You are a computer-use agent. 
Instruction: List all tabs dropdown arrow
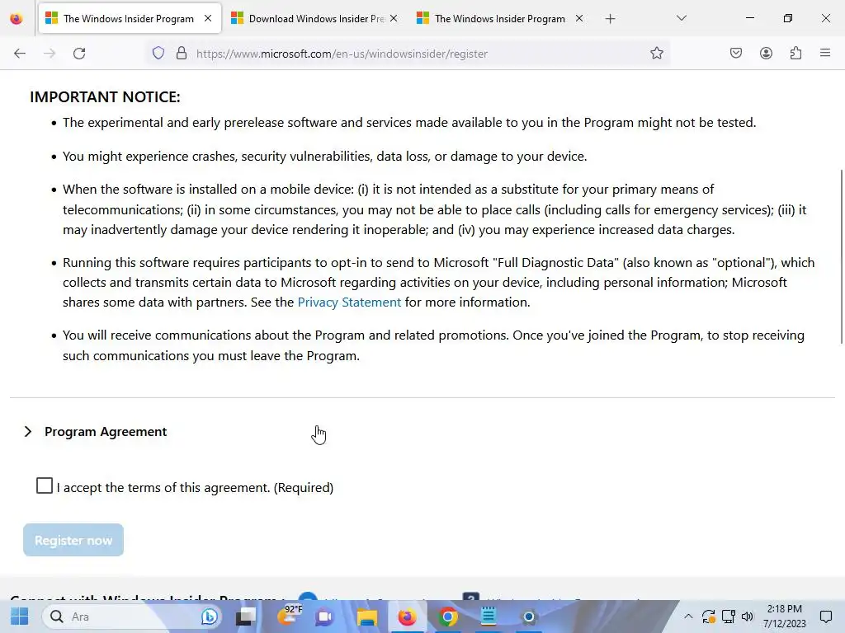[681, 18]
